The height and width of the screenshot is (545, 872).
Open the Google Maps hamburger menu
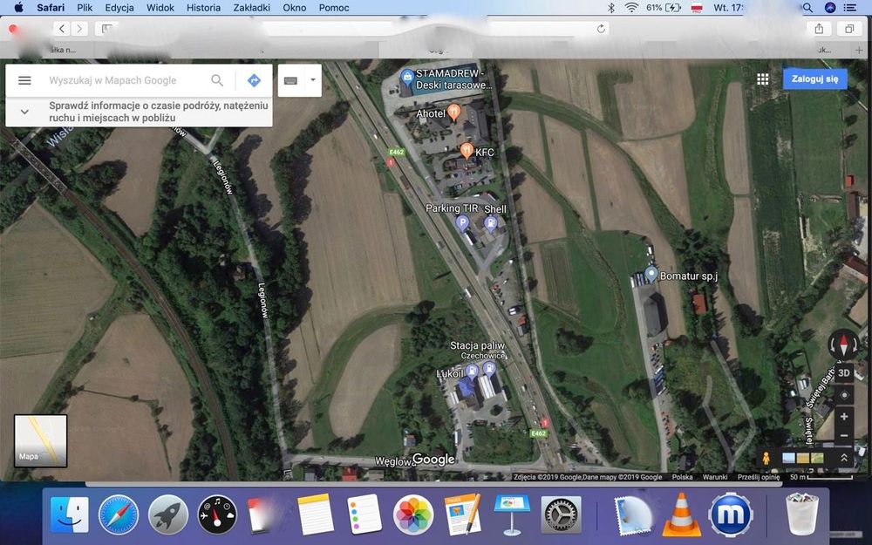[24, 80]
